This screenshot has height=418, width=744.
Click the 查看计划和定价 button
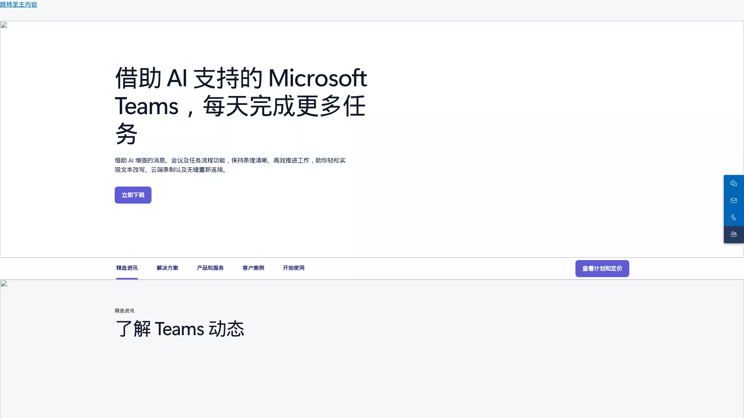point(602,269)
